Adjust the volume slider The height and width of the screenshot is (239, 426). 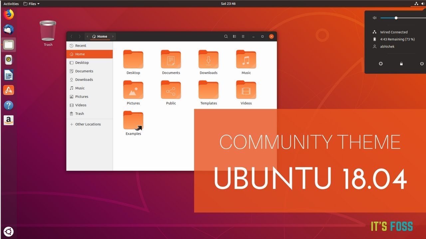point(396,18)
